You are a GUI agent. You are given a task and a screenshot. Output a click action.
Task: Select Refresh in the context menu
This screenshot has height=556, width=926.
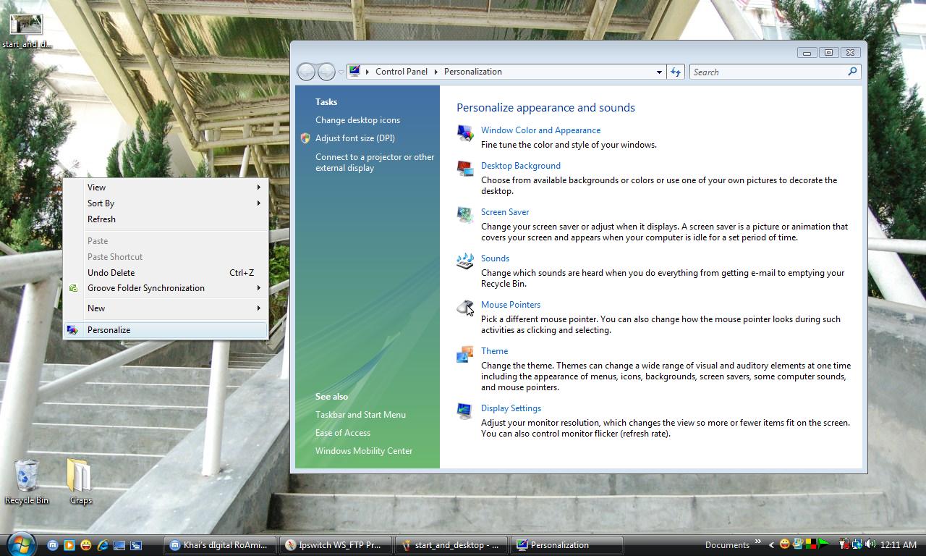(x=101, y=219)
